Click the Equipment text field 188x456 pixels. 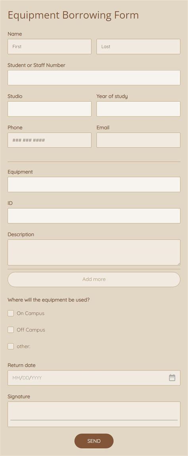[x=94, y=184]
